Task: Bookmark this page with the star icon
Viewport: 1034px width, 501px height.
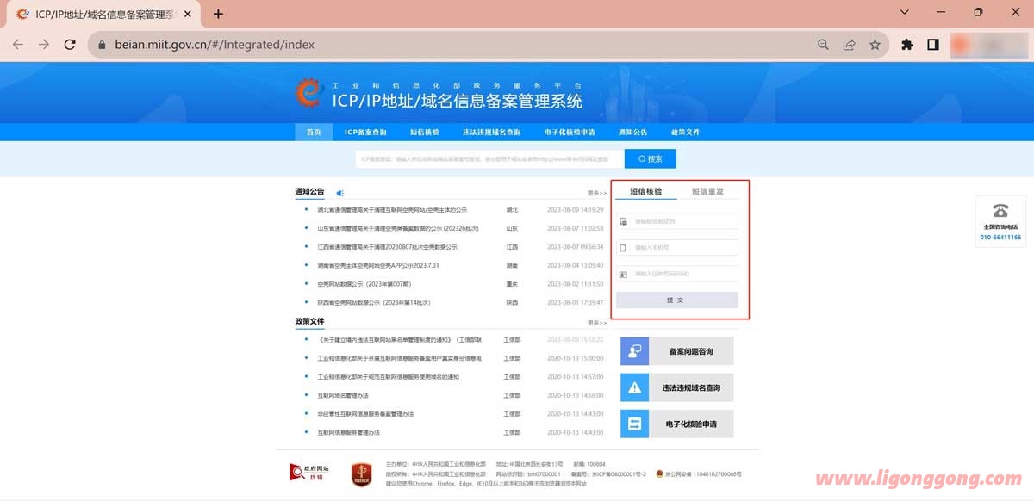Action: [x=875, y=45]
